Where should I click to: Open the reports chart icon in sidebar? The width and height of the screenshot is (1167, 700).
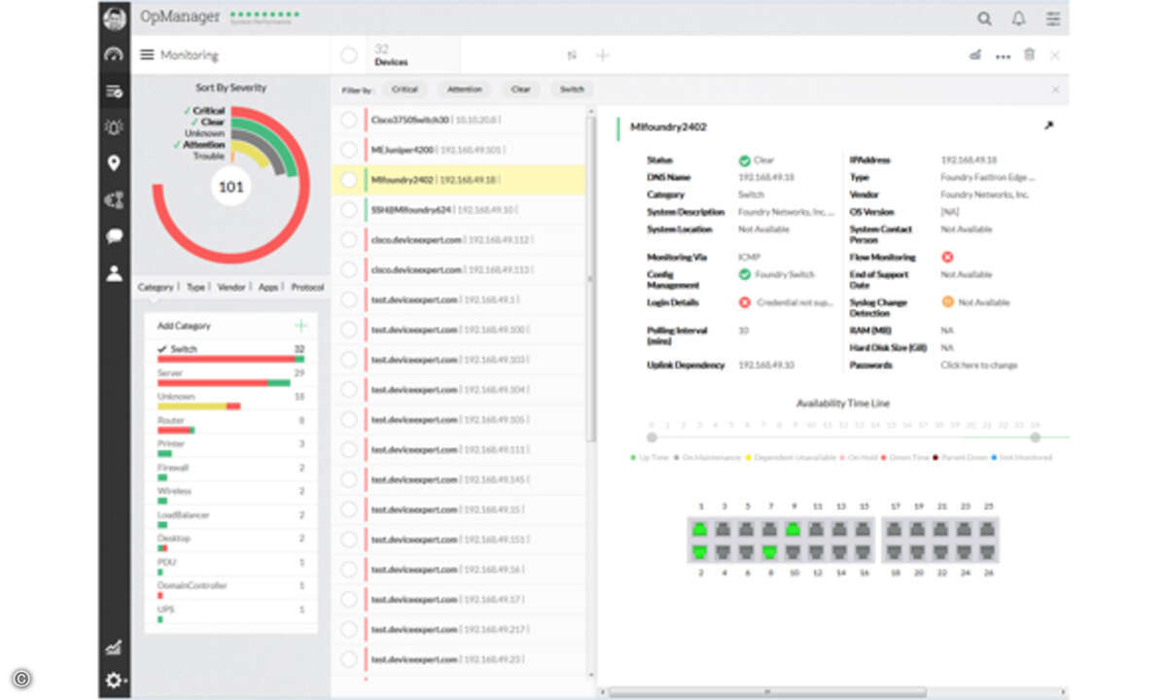point(115,647)
